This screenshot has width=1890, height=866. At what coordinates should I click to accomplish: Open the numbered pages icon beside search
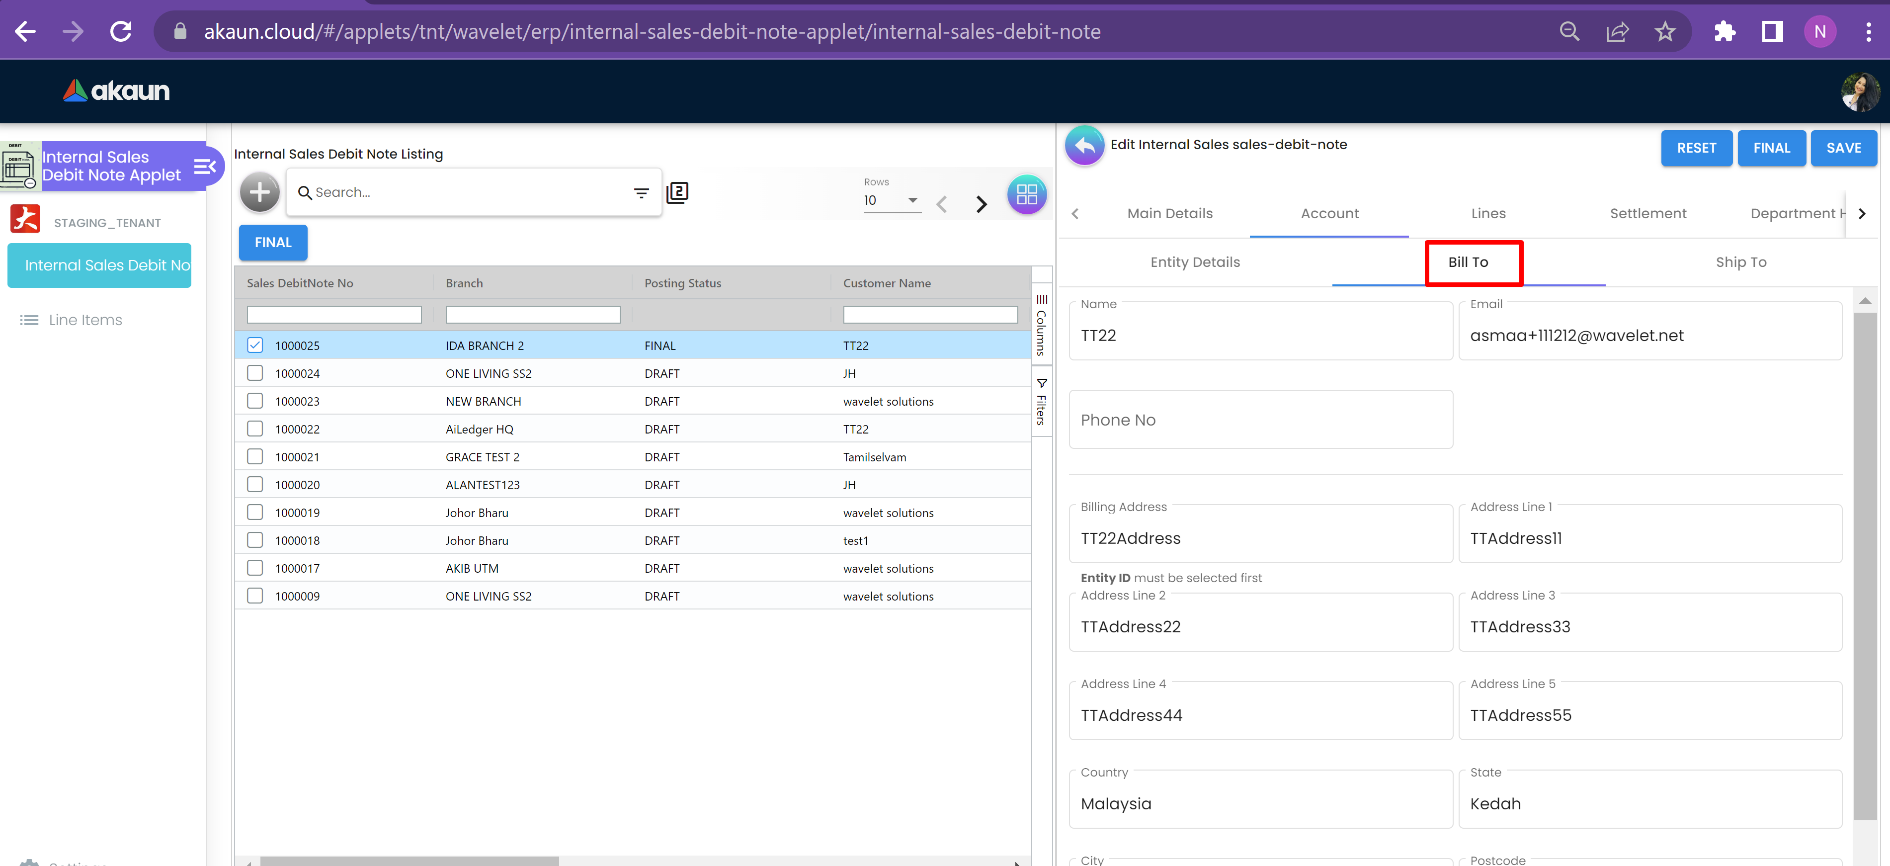677,192
